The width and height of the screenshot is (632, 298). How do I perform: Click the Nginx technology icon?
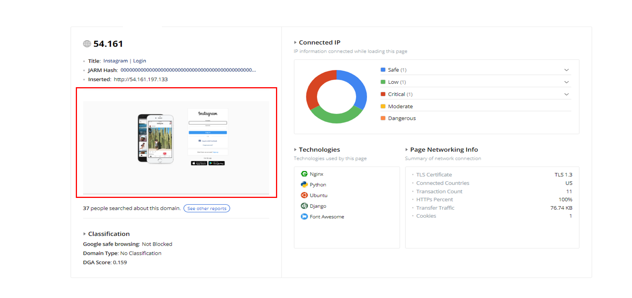point(304,174)
